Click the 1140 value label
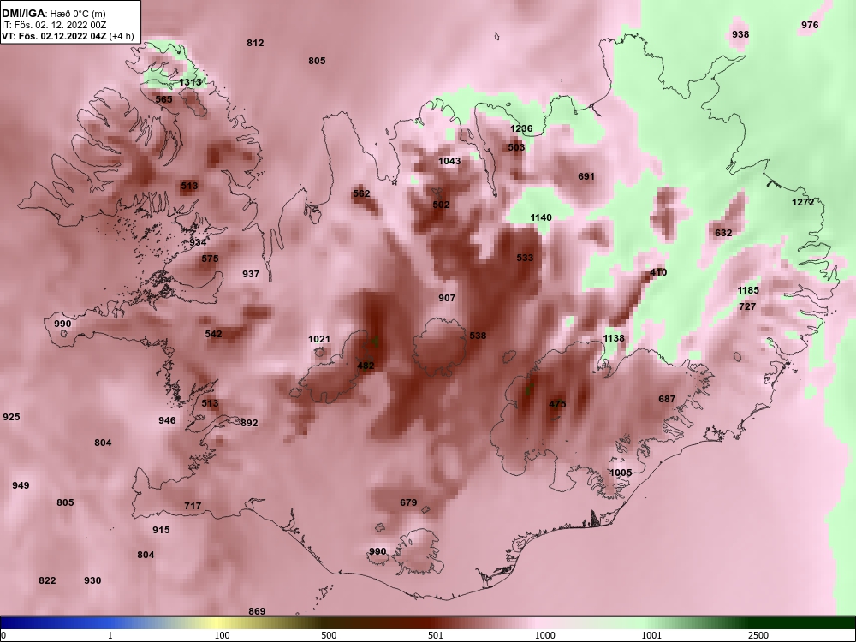856x642 pixels. [541, 217]
